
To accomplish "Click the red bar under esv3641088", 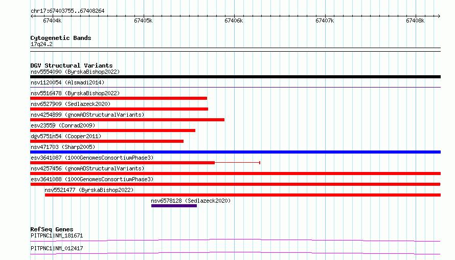I will (235, 184).
